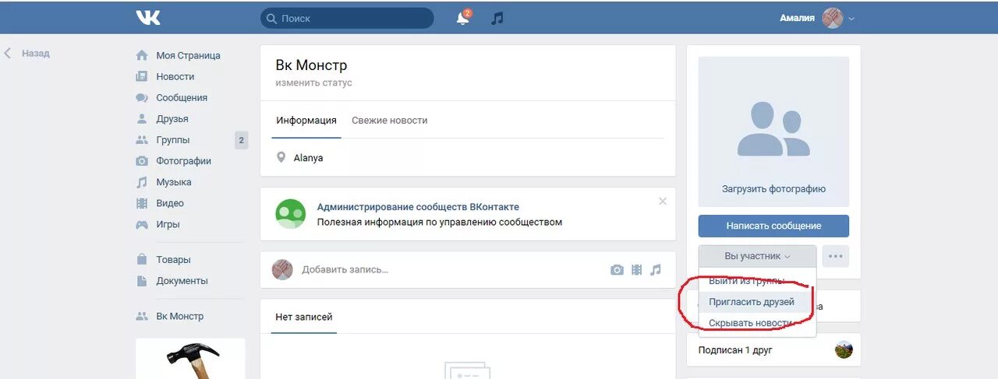998x379 pixels.
Task: Expand the account menu arrow beside avatar
Action: click(851, 19)
